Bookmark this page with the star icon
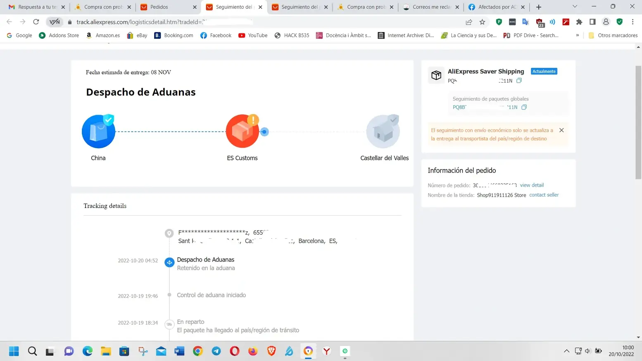Viewport: 642px width, 361px height. [482, 22]
